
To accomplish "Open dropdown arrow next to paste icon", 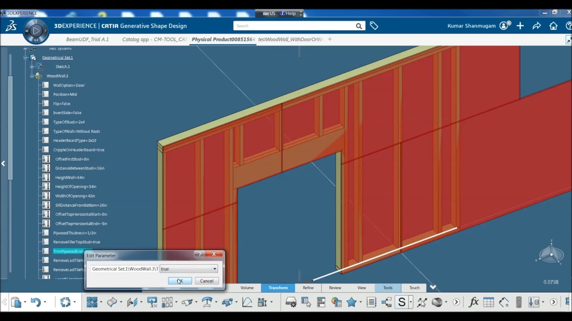I will [25, 302].
